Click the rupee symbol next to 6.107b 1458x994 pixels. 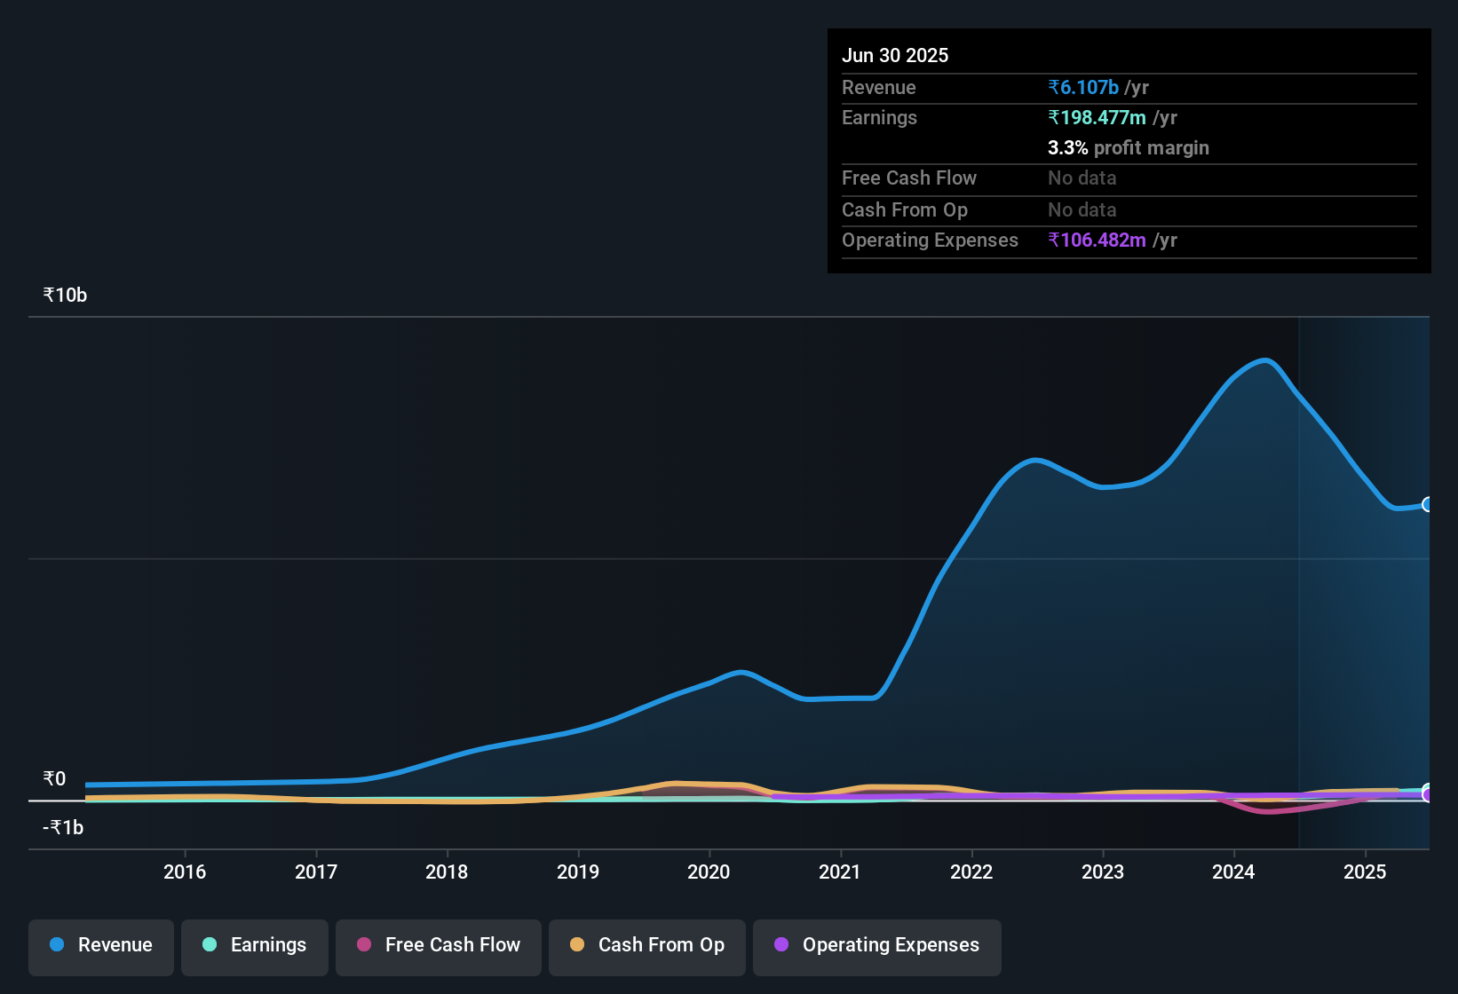tap(1053, 87)
